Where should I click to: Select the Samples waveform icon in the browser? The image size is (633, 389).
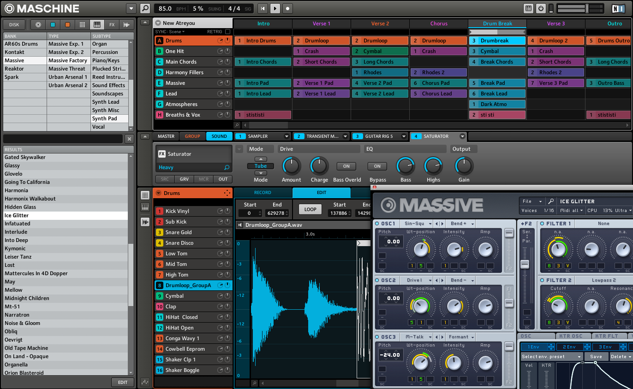pos(126,25)
